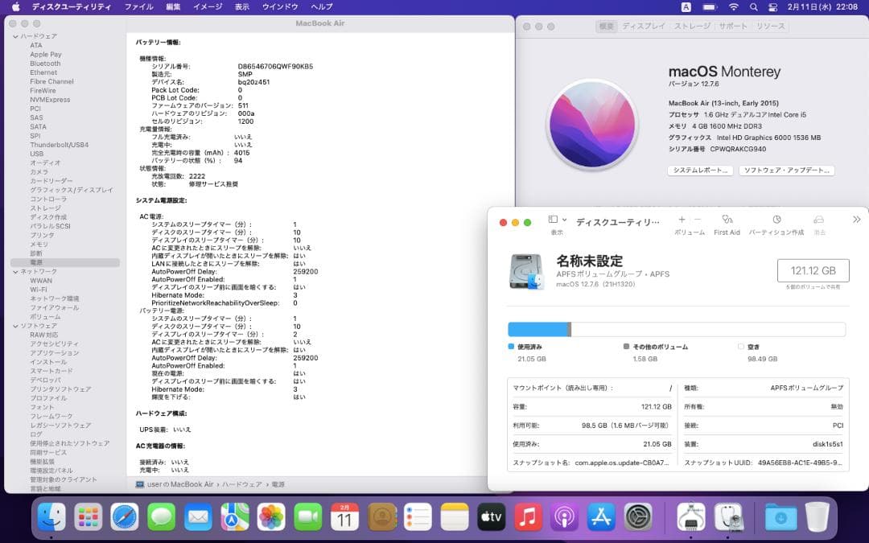This screenshot has height=543, width=869.
Task: Click Partition (パーティション作成) toolbar icon
Action: coord(776,225)
